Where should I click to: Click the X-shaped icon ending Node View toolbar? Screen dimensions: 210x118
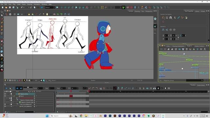point(205,49)
